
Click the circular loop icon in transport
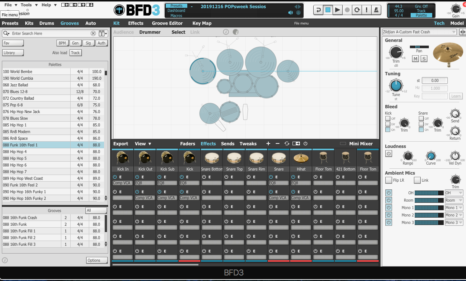point(357,10)
